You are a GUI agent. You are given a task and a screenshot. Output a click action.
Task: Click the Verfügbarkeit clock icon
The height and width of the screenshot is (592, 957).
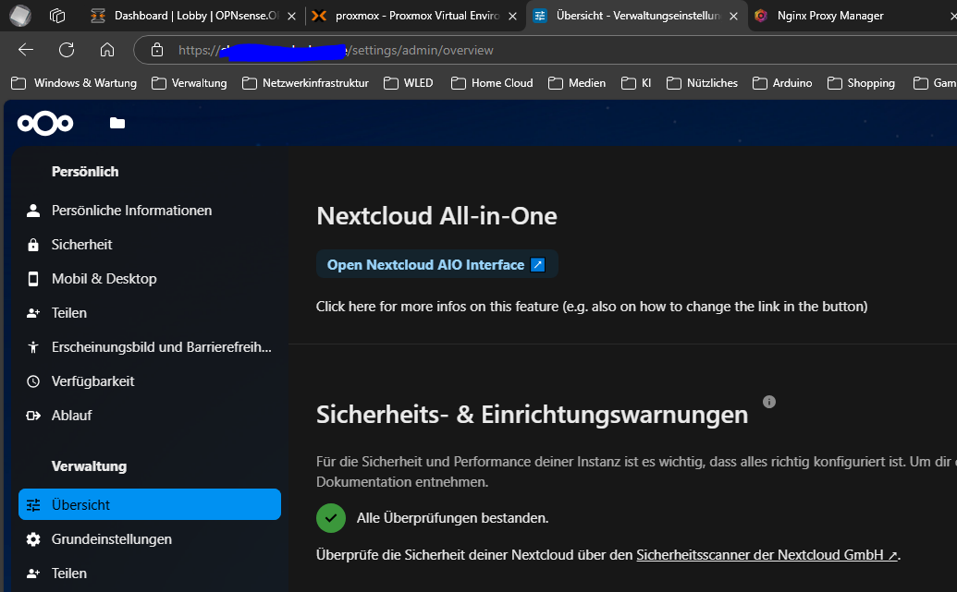33,381
